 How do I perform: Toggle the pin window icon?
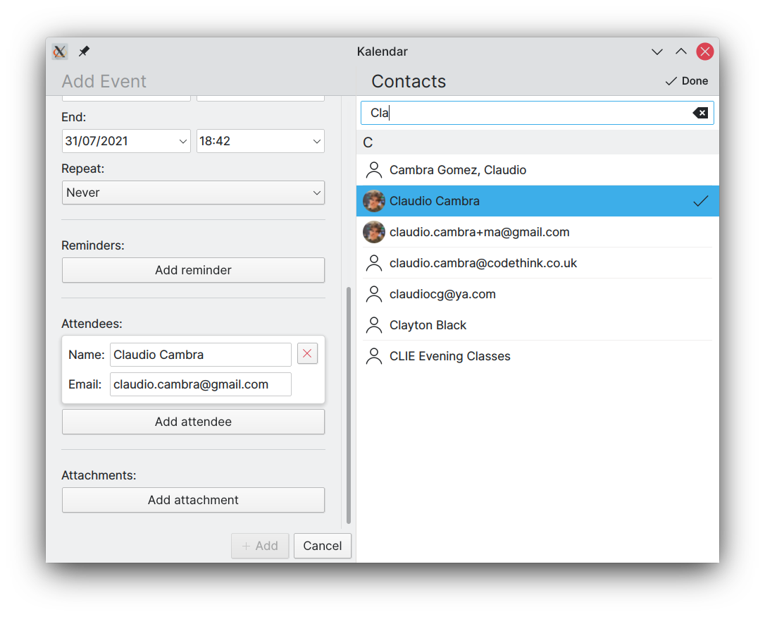click(x=84, y=51)
